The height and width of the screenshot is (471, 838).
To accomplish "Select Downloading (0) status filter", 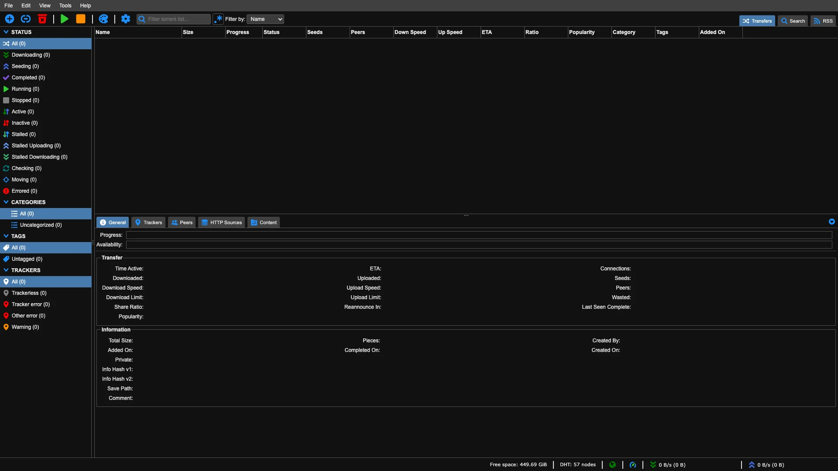I will 46,55.
